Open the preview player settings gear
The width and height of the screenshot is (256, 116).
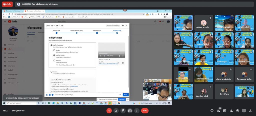(x=119, y=56)
